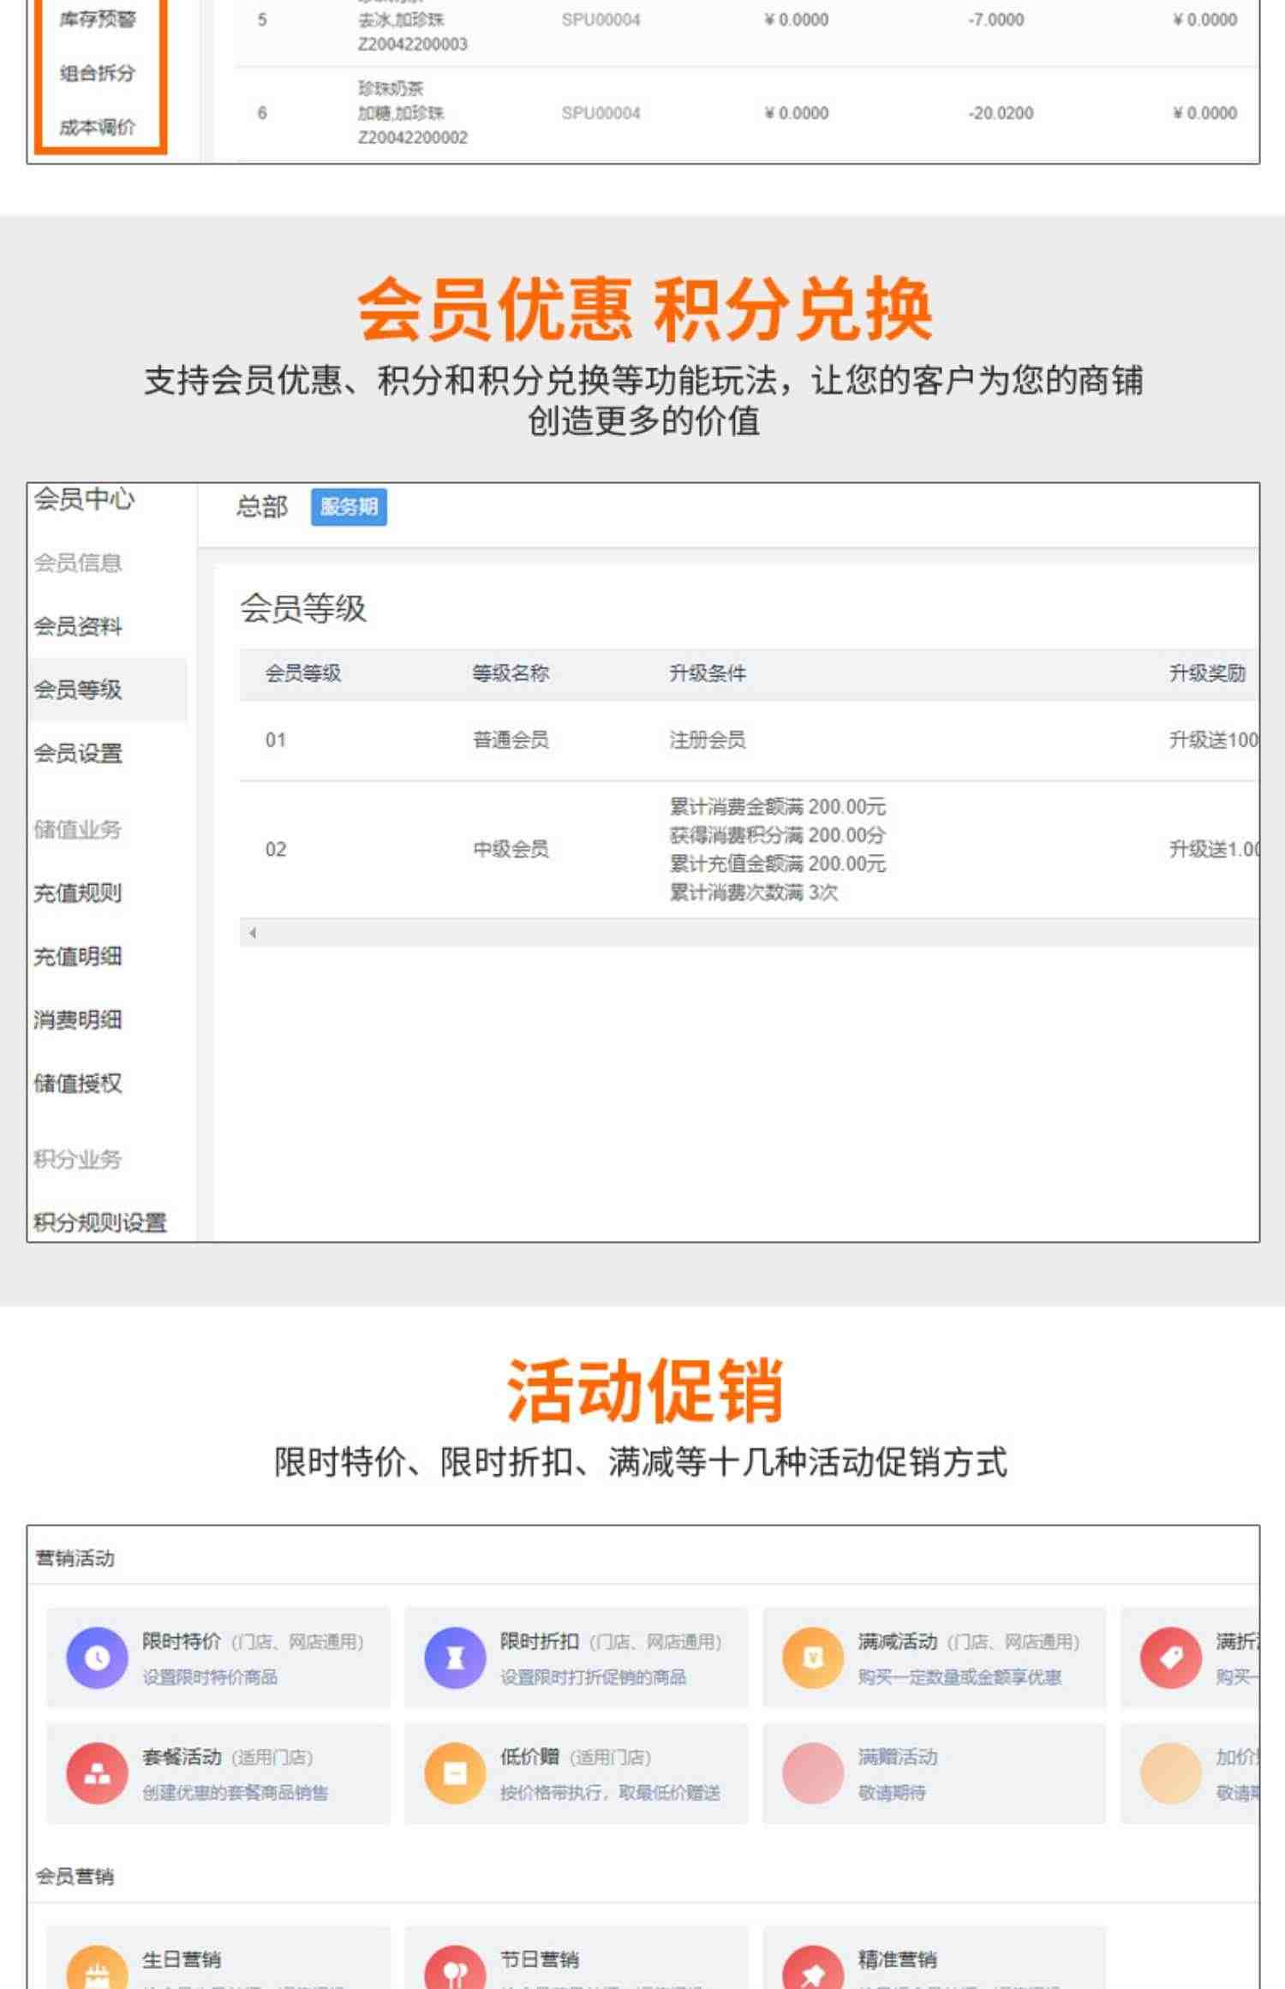Viewport: 1285px width, 1989px height.
Task: Click the 精准营销 card title
Action: click(898, 1959)
